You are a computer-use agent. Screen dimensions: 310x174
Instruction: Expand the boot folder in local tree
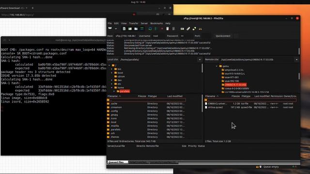[x=112, y=73]
